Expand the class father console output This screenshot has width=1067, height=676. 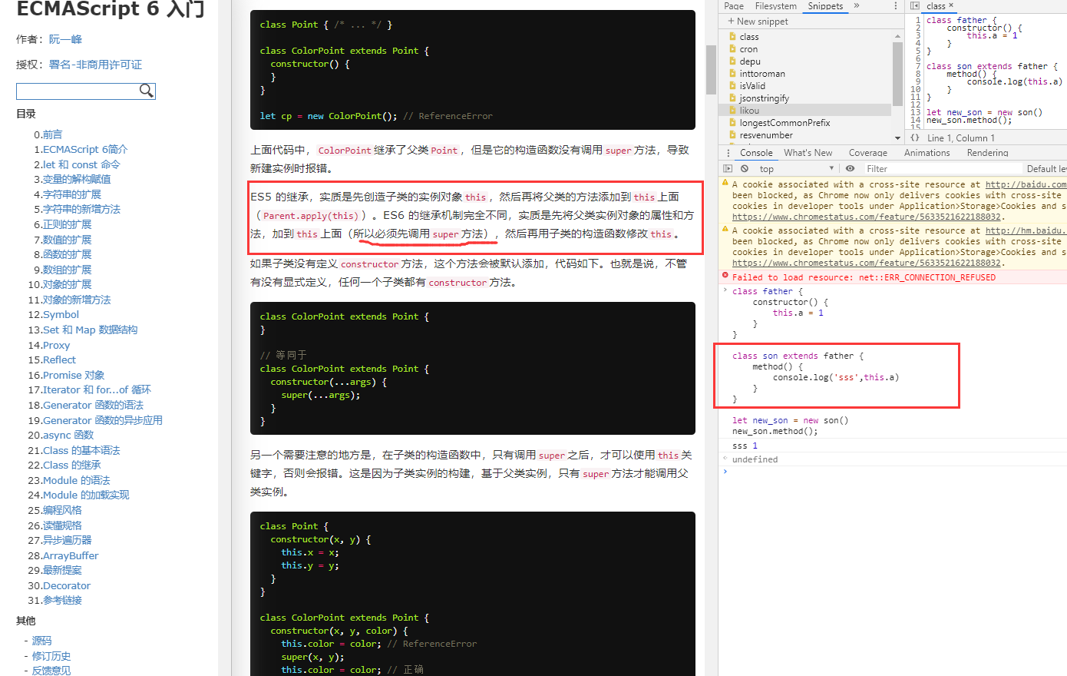(x=725, y=290)
